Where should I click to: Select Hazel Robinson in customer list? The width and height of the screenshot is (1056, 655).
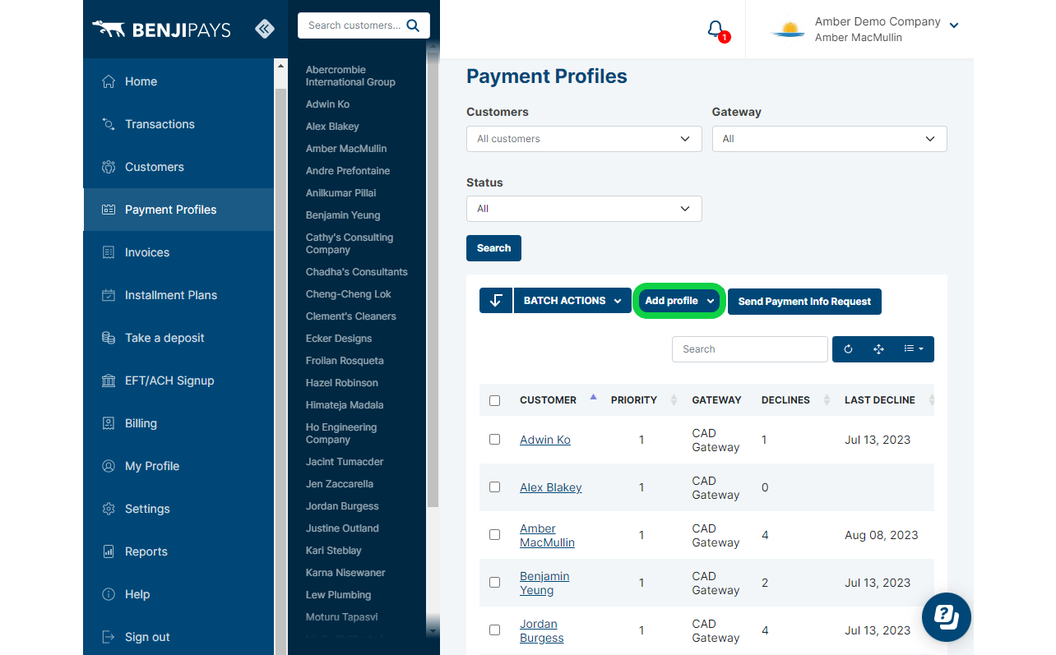(x=342, y=383)
